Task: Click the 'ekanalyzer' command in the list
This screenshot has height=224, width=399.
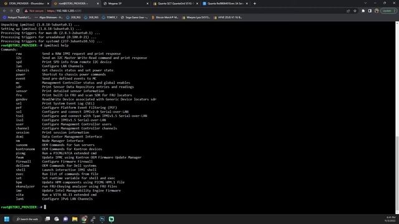Action: tap(25, 187)
